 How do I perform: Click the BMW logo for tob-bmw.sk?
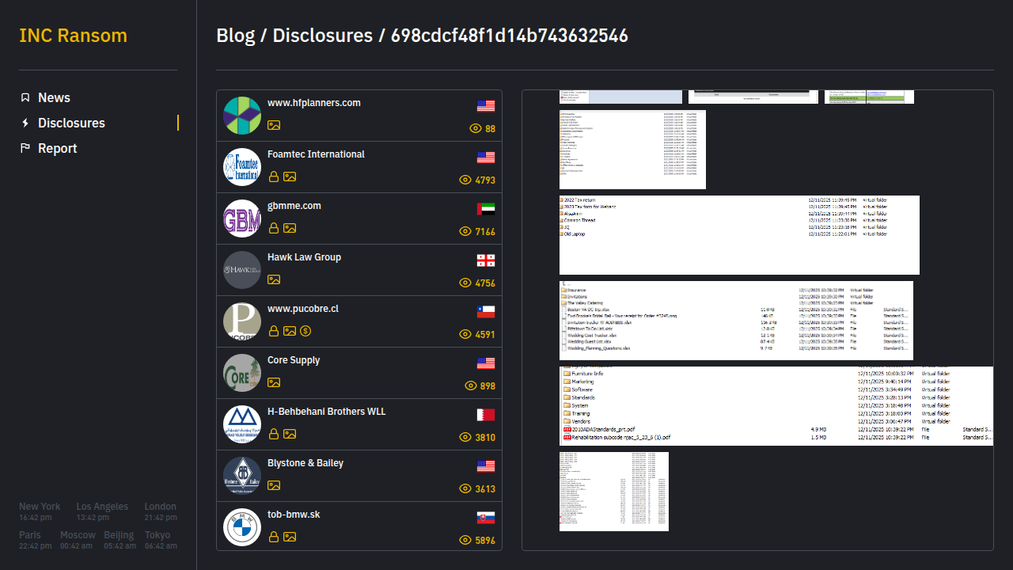(242, 527)
